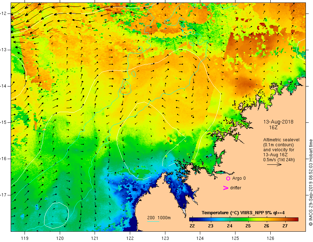Click the drifter legend label
The image size is (313, 242).
click(235, 188)
